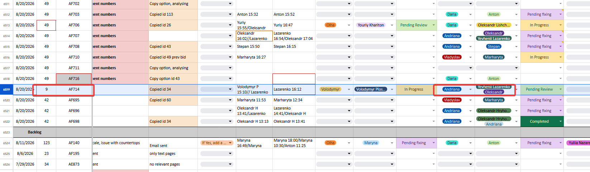Click the Vladyslav chip in AF695 row
590x172 pixels.
[x=452, y=100]
